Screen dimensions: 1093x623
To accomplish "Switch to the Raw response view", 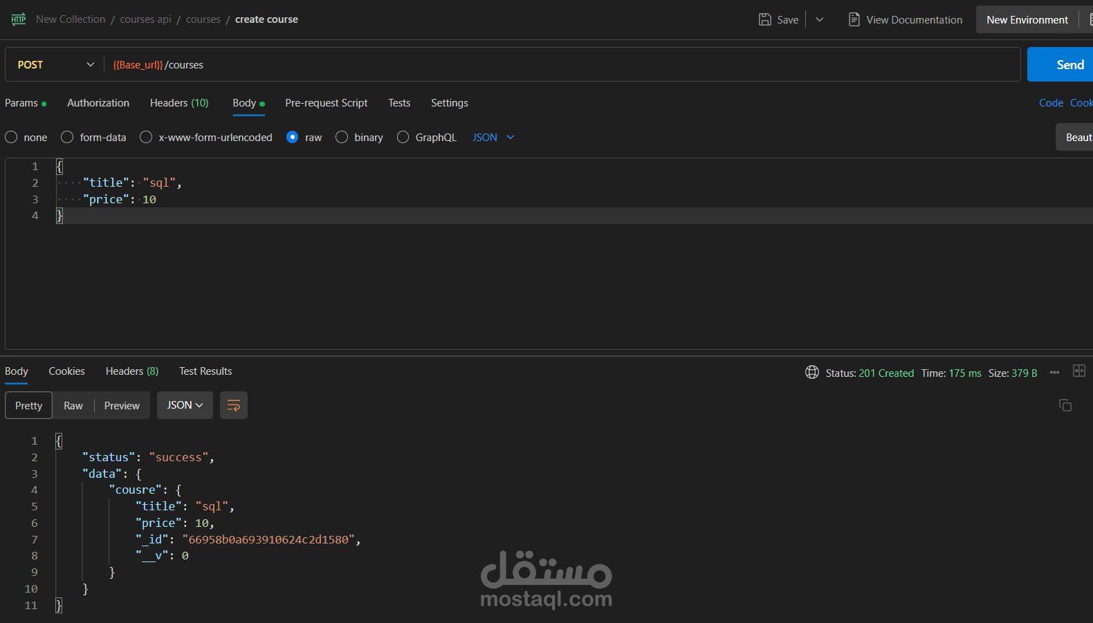I will click(73, 405).
